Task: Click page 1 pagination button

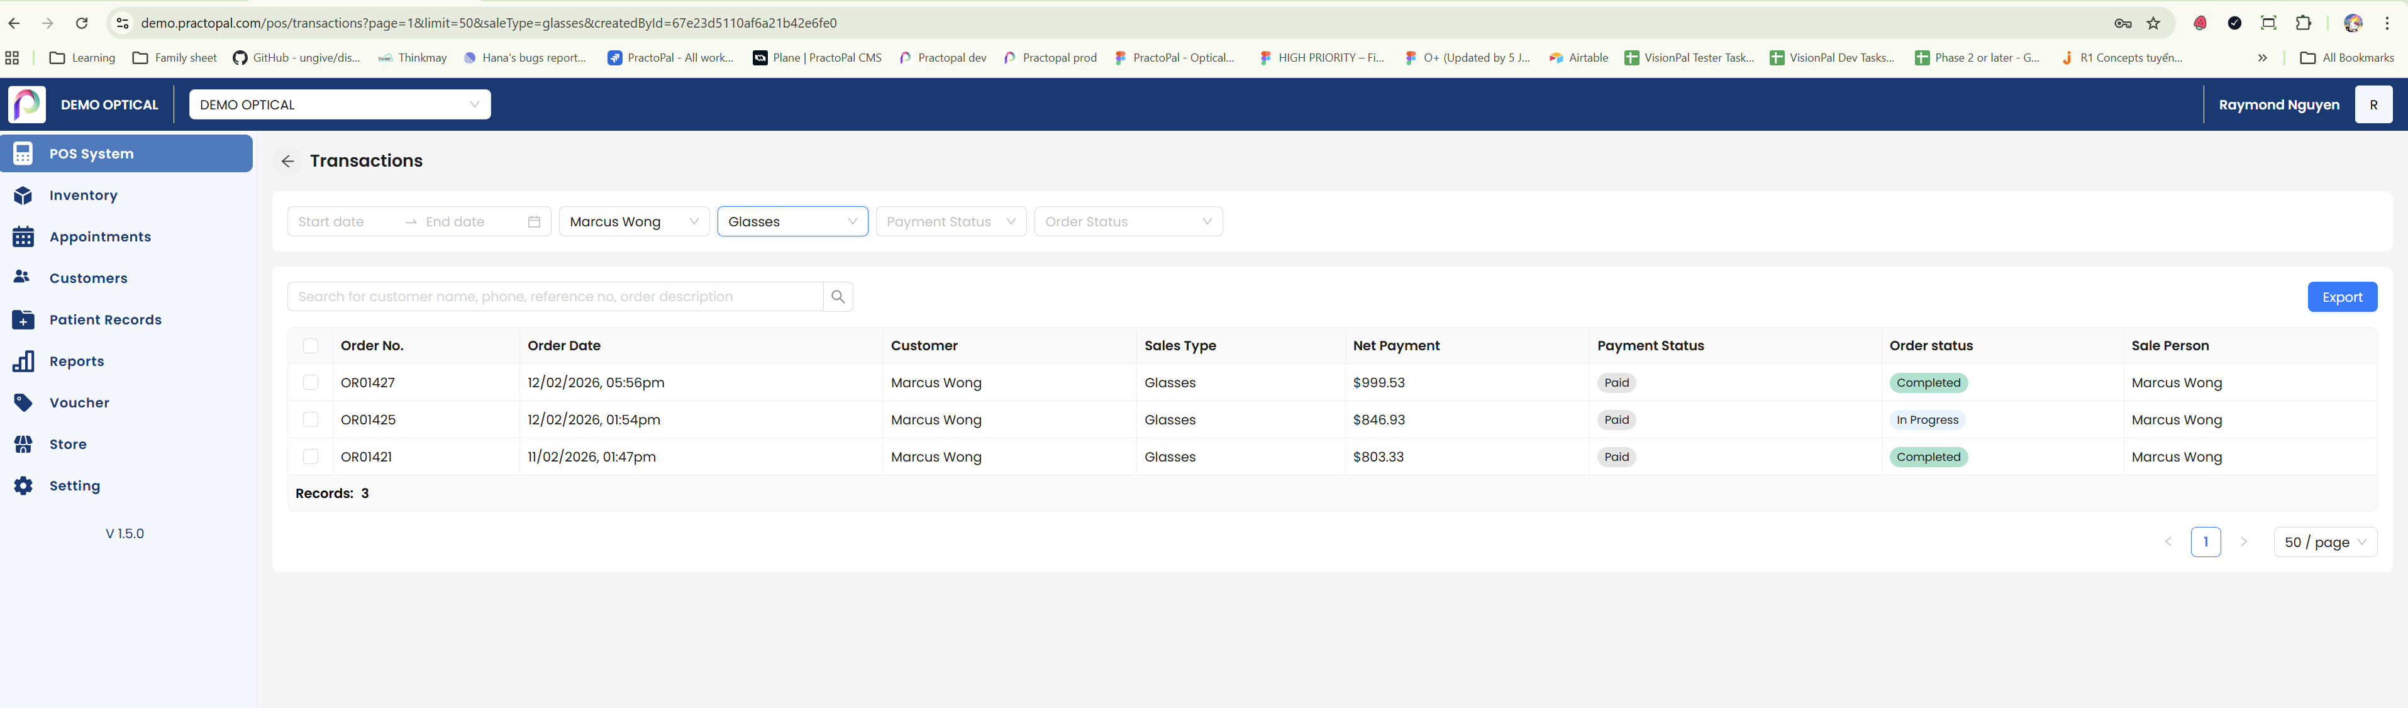Action: [x=2205, y=543]
